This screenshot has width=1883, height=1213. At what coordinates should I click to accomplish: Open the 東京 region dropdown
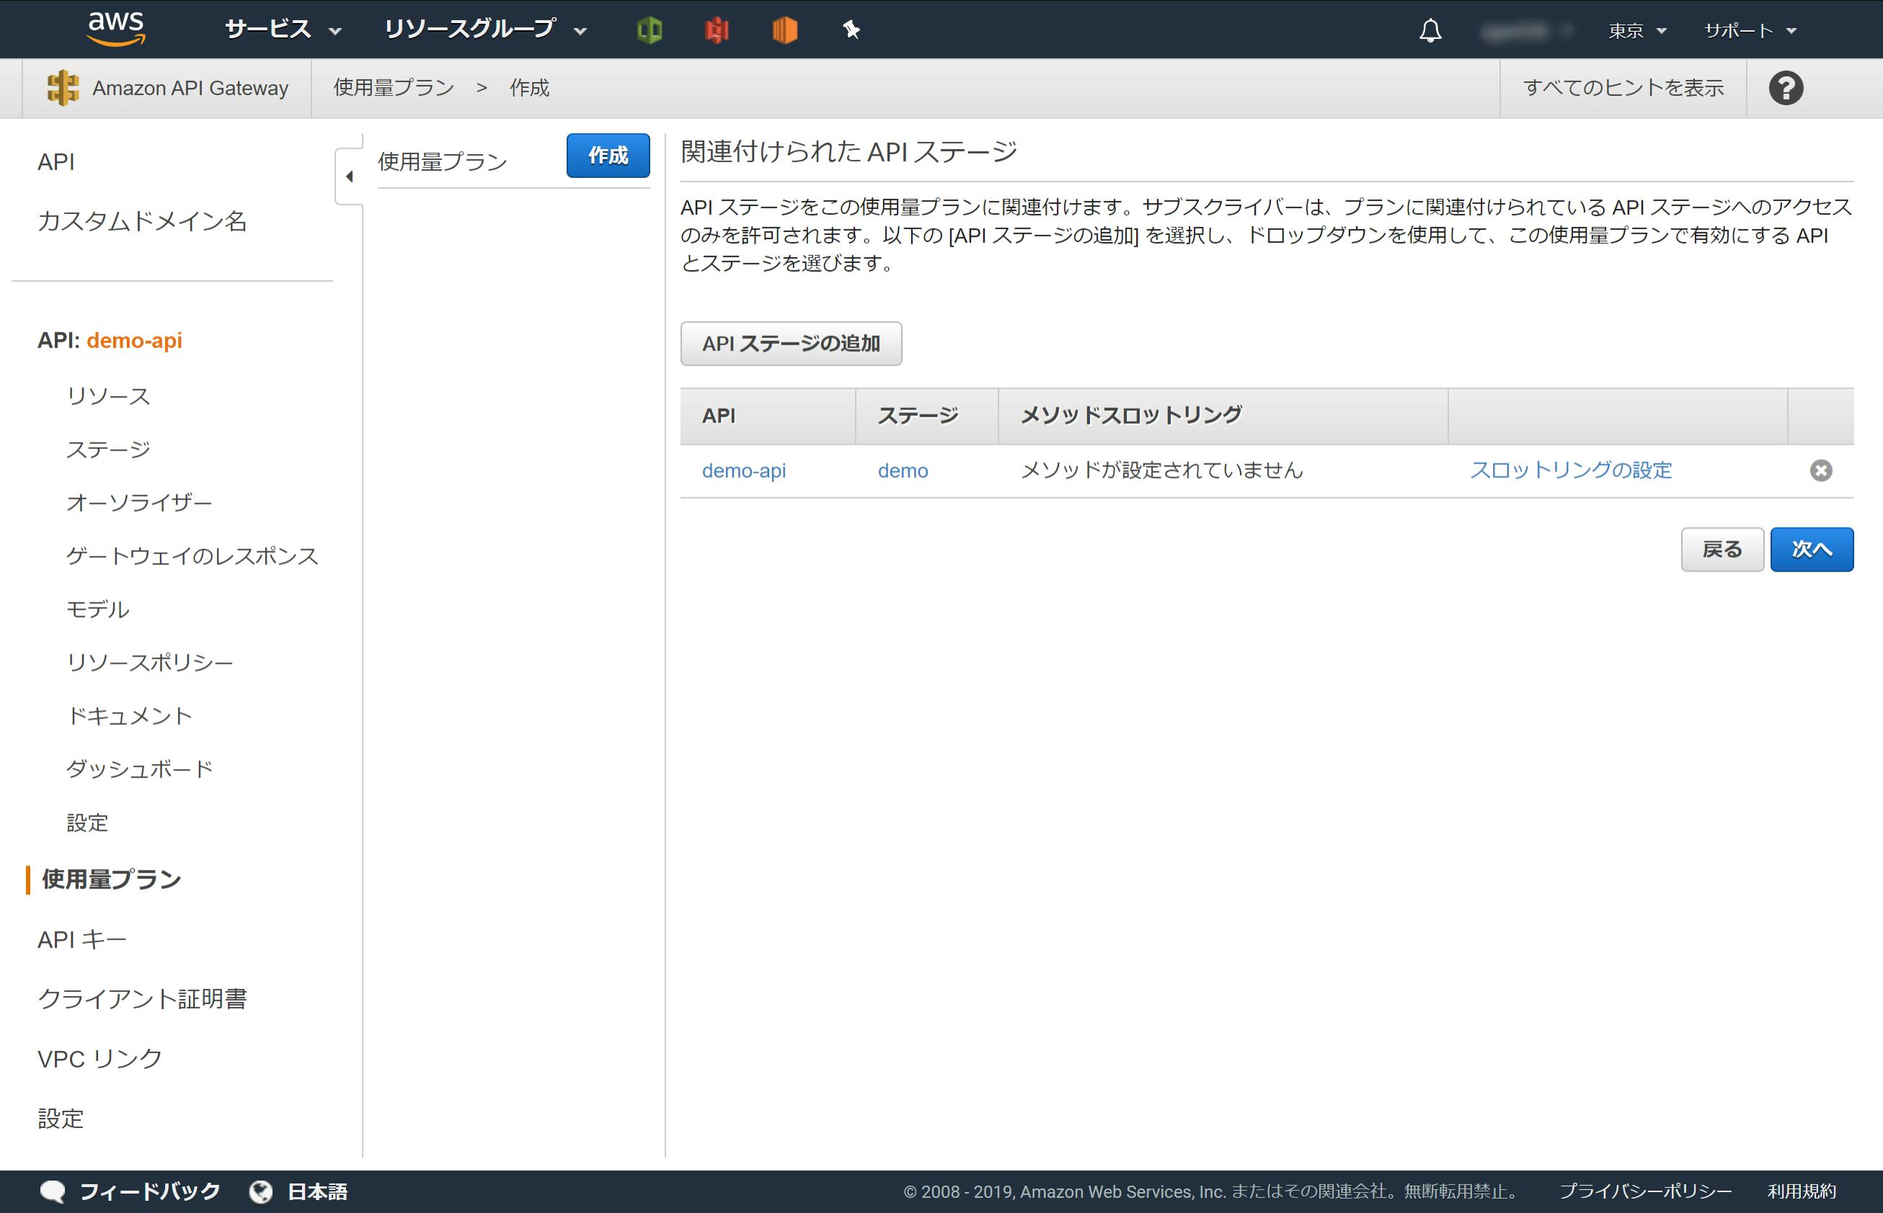pyautogui.click(x=1637, y=31)
